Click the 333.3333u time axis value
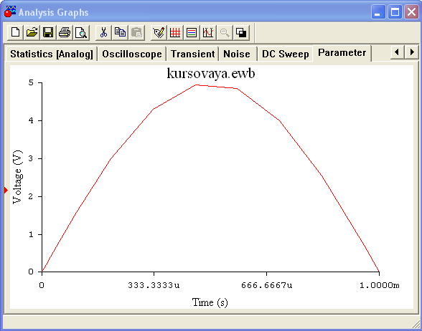Image resolution: width=422 pixels, height=331 pixels. pyautogui.click(x=154, y=285)
